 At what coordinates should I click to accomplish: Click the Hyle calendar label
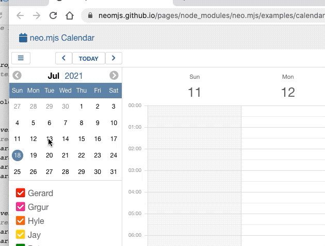tap(36, 221)
